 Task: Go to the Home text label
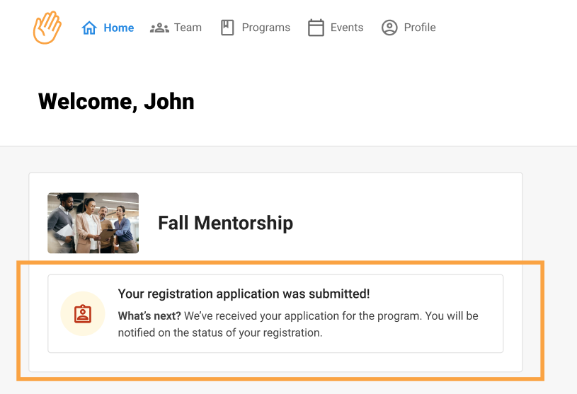pyautogui.click(x=119, y=28)
